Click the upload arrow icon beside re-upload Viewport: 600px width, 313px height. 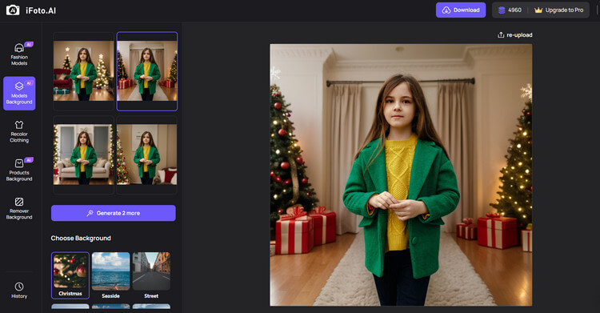coord(501,35)
